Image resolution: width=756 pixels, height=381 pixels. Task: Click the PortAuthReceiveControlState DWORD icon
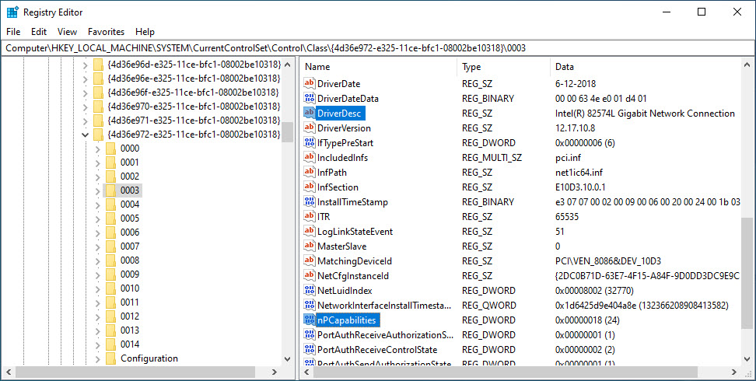coord(309,350)
